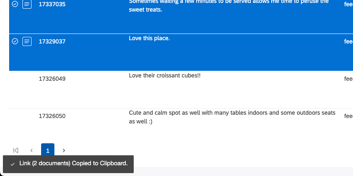
Task: Click document ID 17337035
Action: [52, 4]
